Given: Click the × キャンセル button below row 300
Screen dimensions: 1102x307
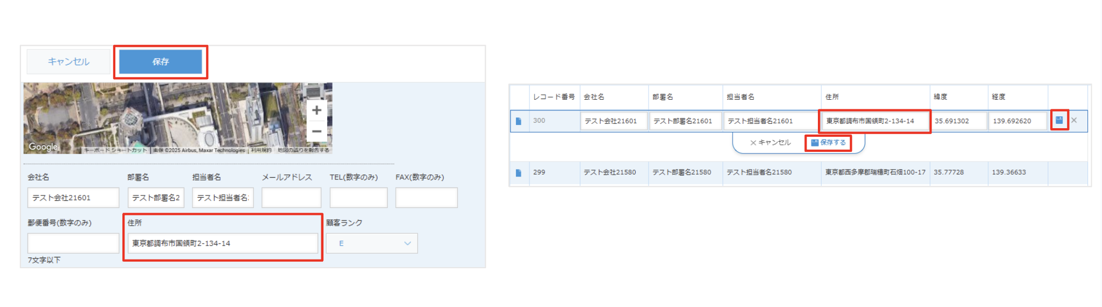Looking at the screenshot, I should (770, 143).
